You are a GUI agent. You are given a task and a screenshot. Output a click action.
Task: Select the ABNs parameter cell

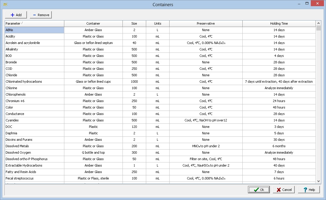coord(35,30)
